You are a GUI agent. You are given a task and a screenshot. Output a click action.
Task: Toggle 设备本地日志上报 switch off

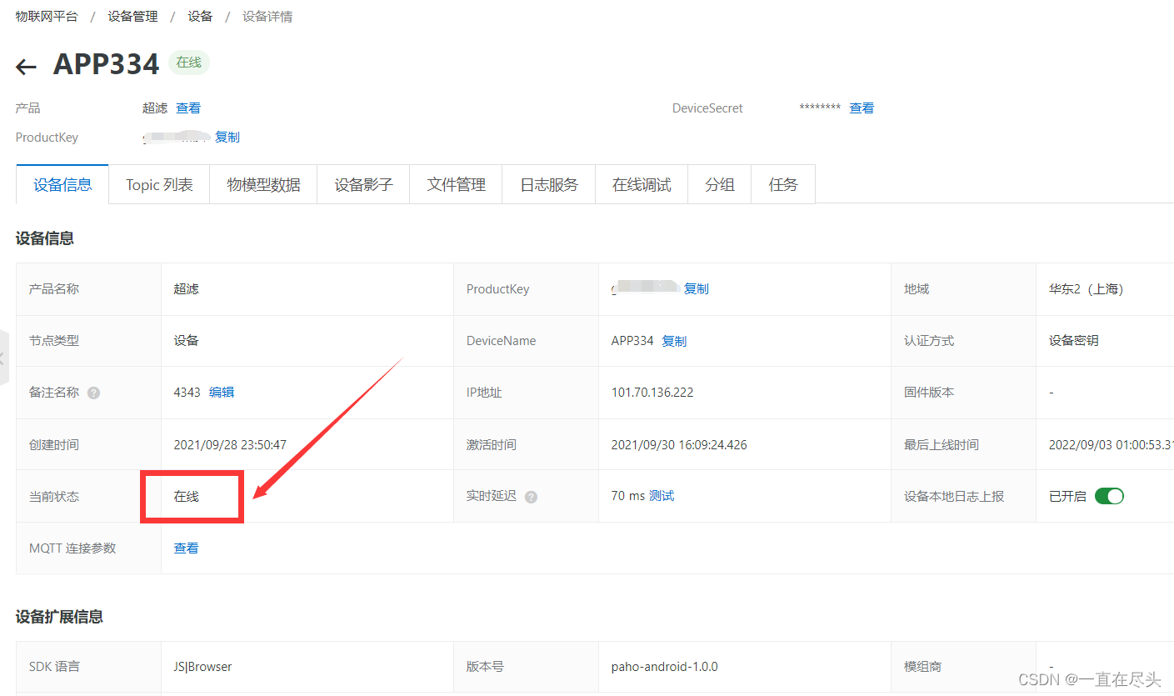(x=1109, y=496)
